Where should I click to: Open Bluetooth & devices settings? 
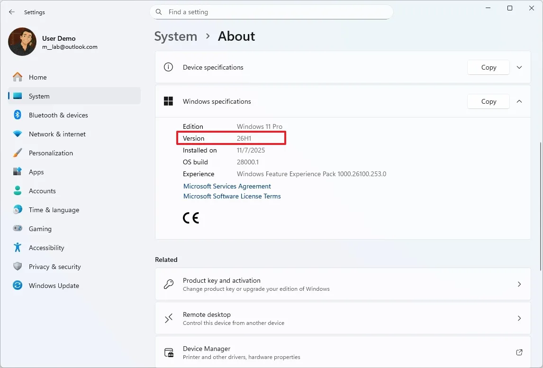58,115
